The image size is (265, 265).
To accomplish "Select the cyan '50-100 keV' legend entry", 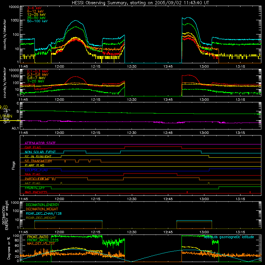I will [37, 21].
